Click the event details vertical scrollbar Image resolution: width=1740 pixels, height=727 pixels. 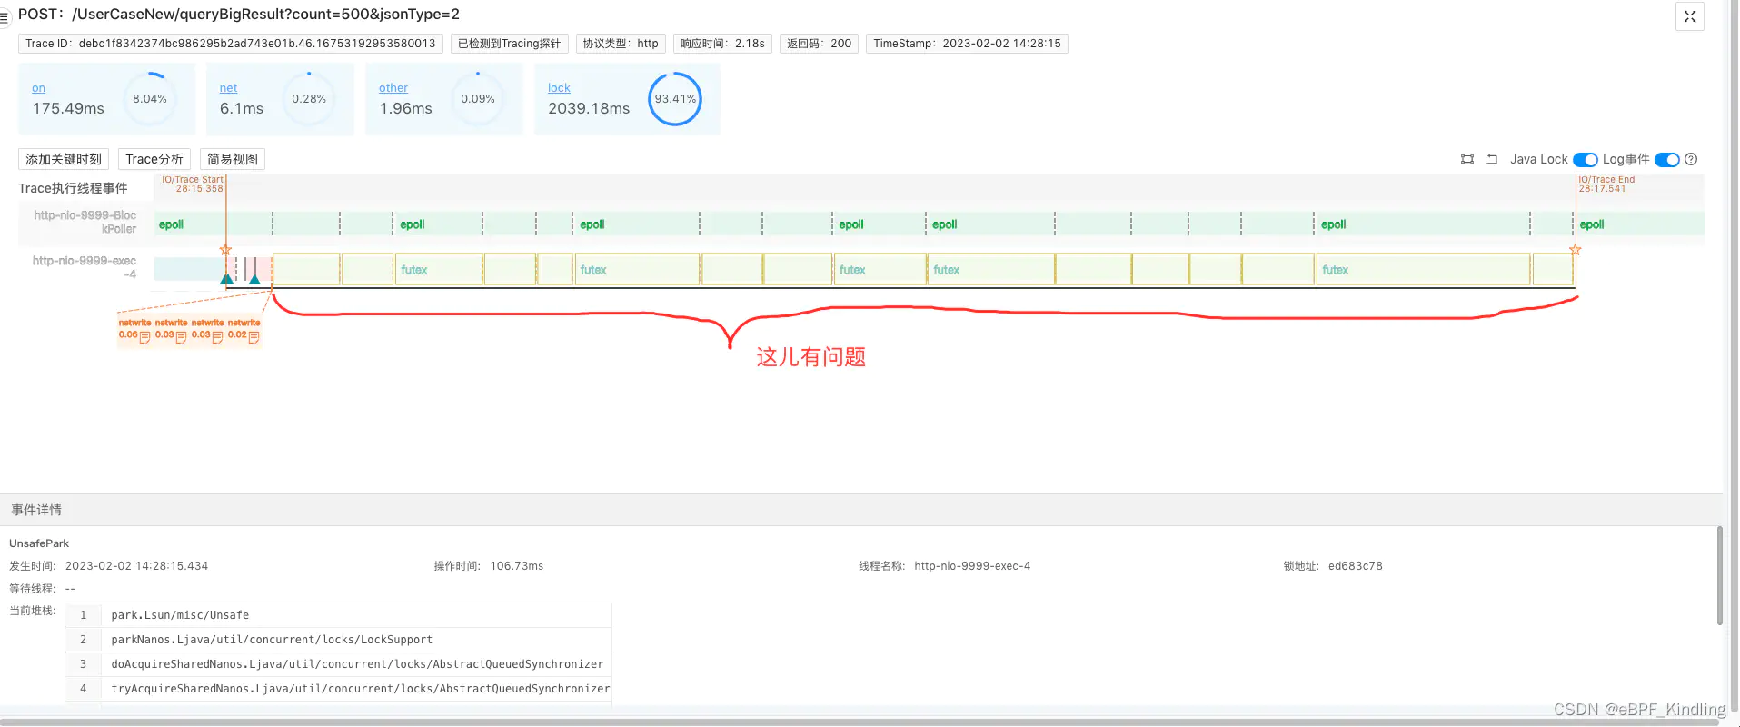(1719, 576)
